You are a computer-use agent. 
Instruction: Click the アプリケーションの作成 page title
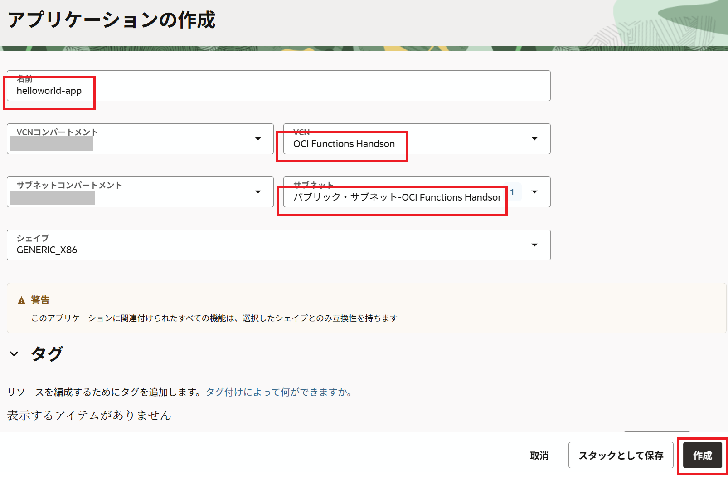pyautogui.click(x=112, y=20)
